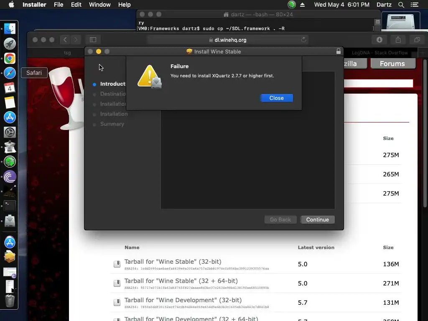Click the lock icon in the installer title bar
The width and height of the screenshot is (428, 321).
coord(339,51)
